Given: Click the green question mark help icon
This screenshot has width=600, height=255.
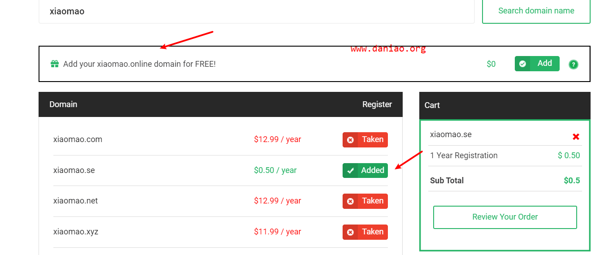Looking at the screenshot, I should tap(573, 65).
